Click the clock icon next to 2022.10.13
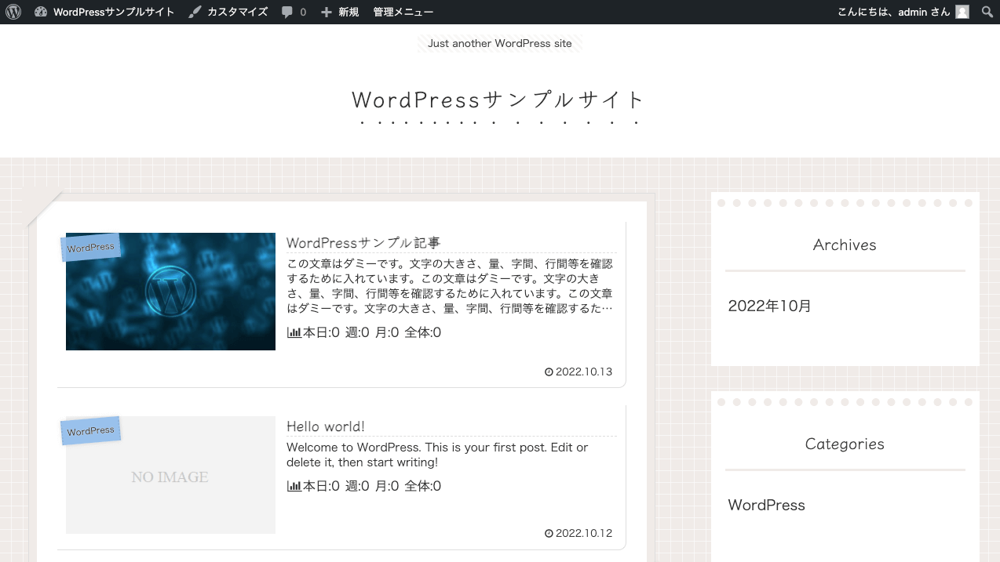1000x562 pixels. (549, 372)
